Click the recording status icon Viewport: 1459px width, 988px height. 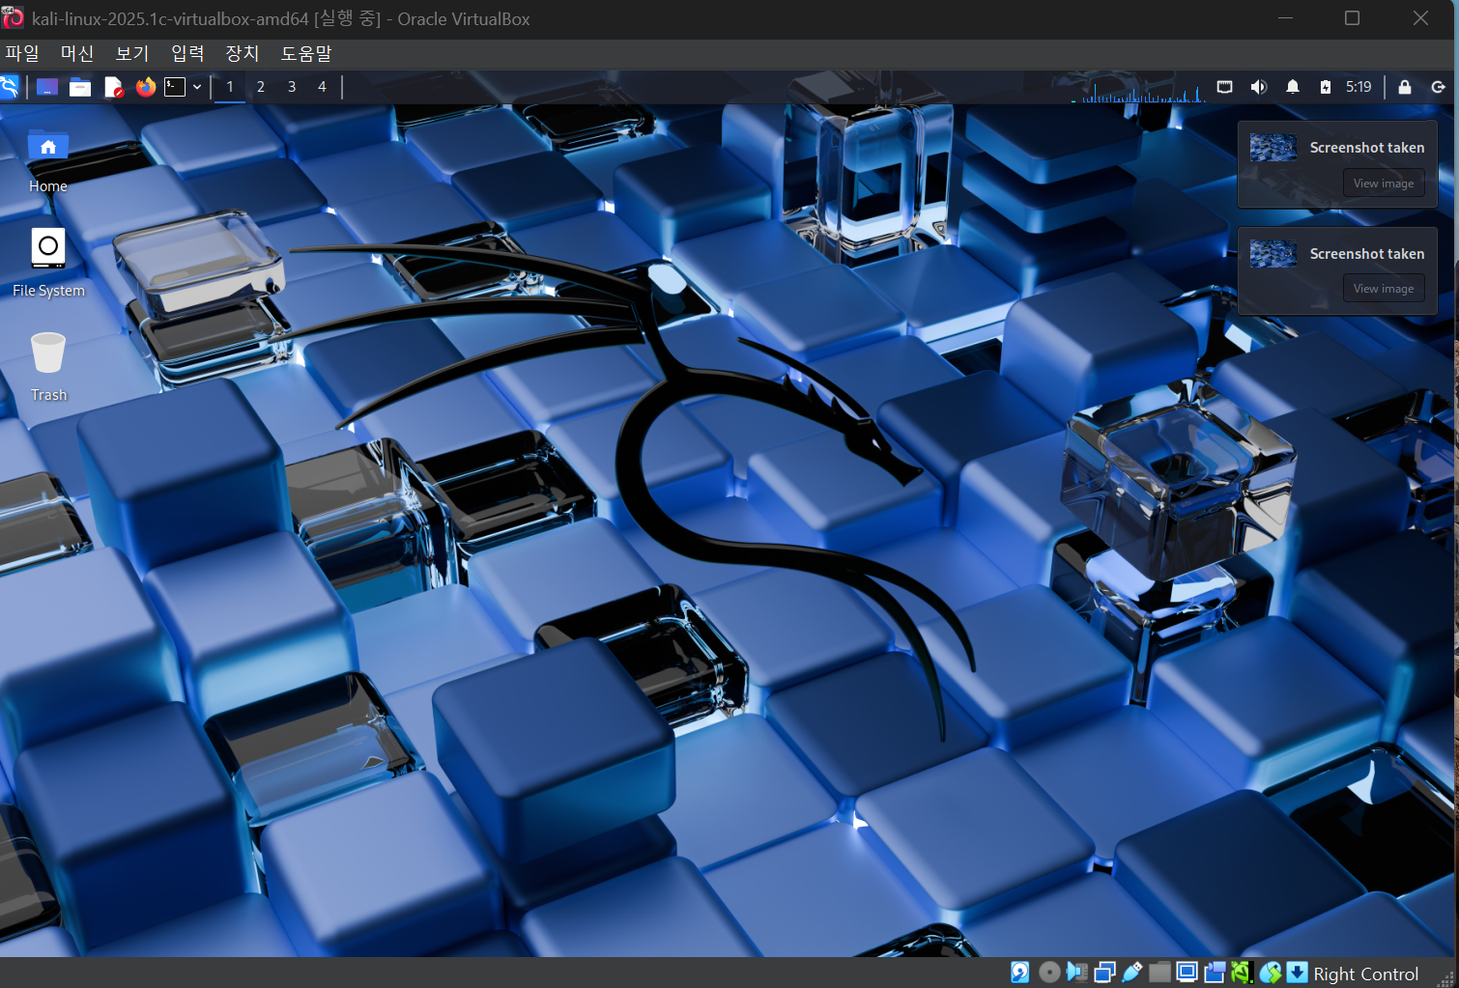(x=1216, y=973)
